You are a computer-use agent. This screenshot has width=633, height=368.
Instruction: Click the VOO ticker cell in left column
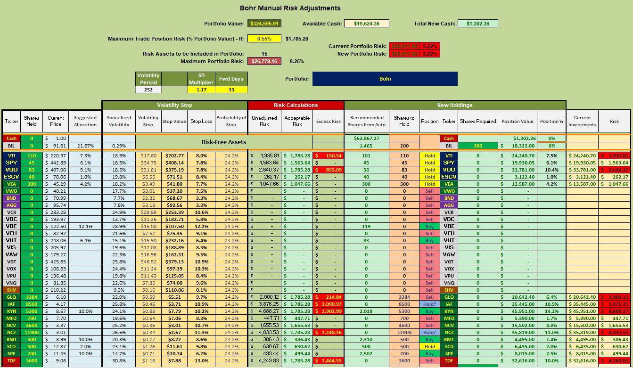click(10, 170)
